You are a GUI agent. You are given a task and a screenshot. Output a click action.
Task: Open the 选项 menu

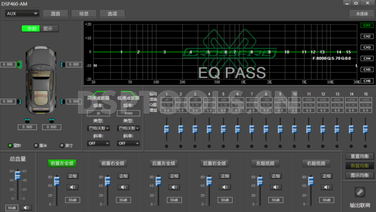112,14
